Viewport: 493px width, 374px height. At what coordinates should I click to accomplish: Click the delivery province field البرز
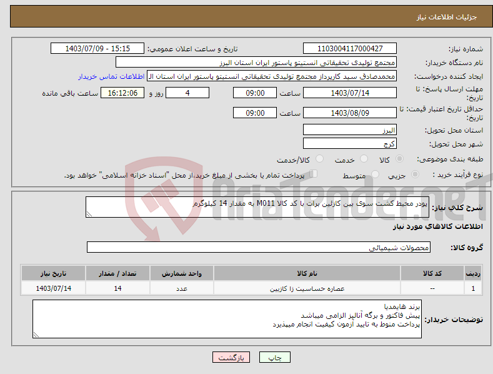350,129
